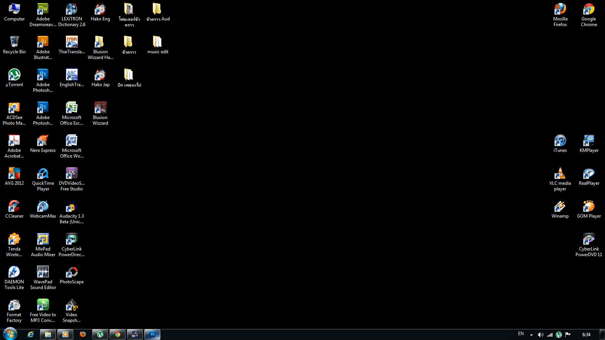Select the folder labeled with Aud
Screen dimensions: 605x340
158,12
